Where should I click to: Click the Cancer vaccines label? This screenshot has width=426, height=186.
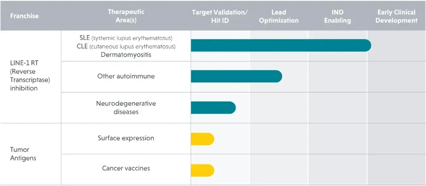click(126, 168)
